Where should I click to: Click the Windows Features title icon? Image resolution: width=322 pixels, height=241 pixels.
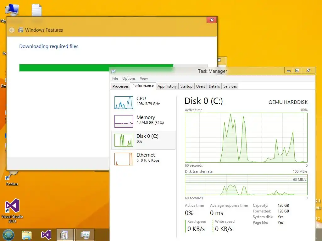point(21,30)
